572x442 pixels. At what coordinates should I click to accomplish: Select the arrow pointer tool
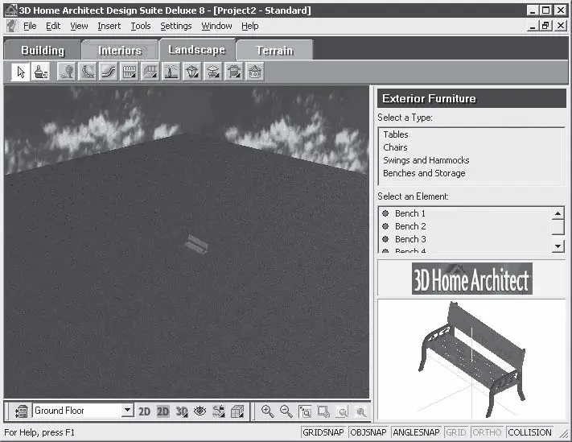click(x=21, y=72)
